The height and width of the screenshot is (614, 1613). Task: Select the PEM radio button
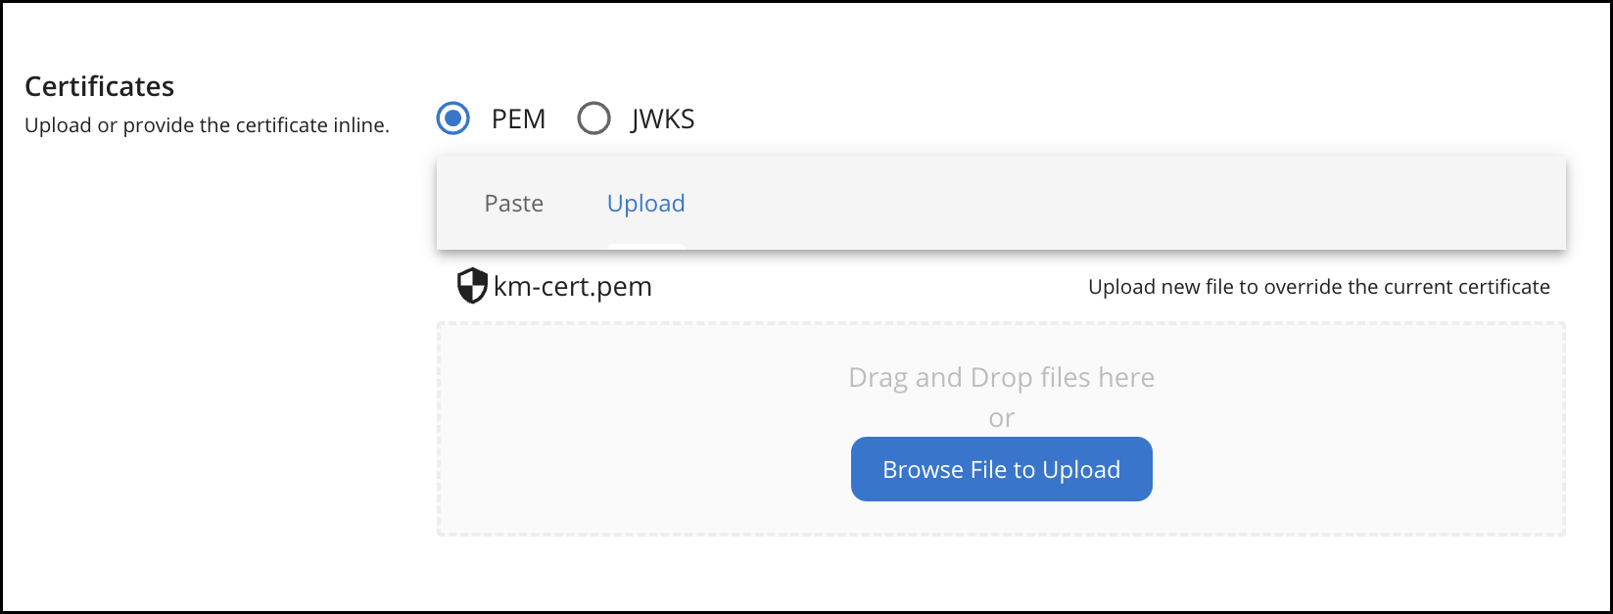coord(452,118)
